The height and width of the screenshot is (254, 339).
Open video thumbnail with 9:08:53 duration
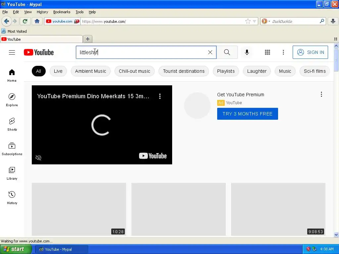(278, 209)
